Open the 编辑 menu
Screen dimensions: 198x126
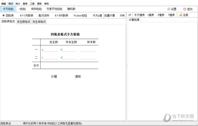point(4,4)
